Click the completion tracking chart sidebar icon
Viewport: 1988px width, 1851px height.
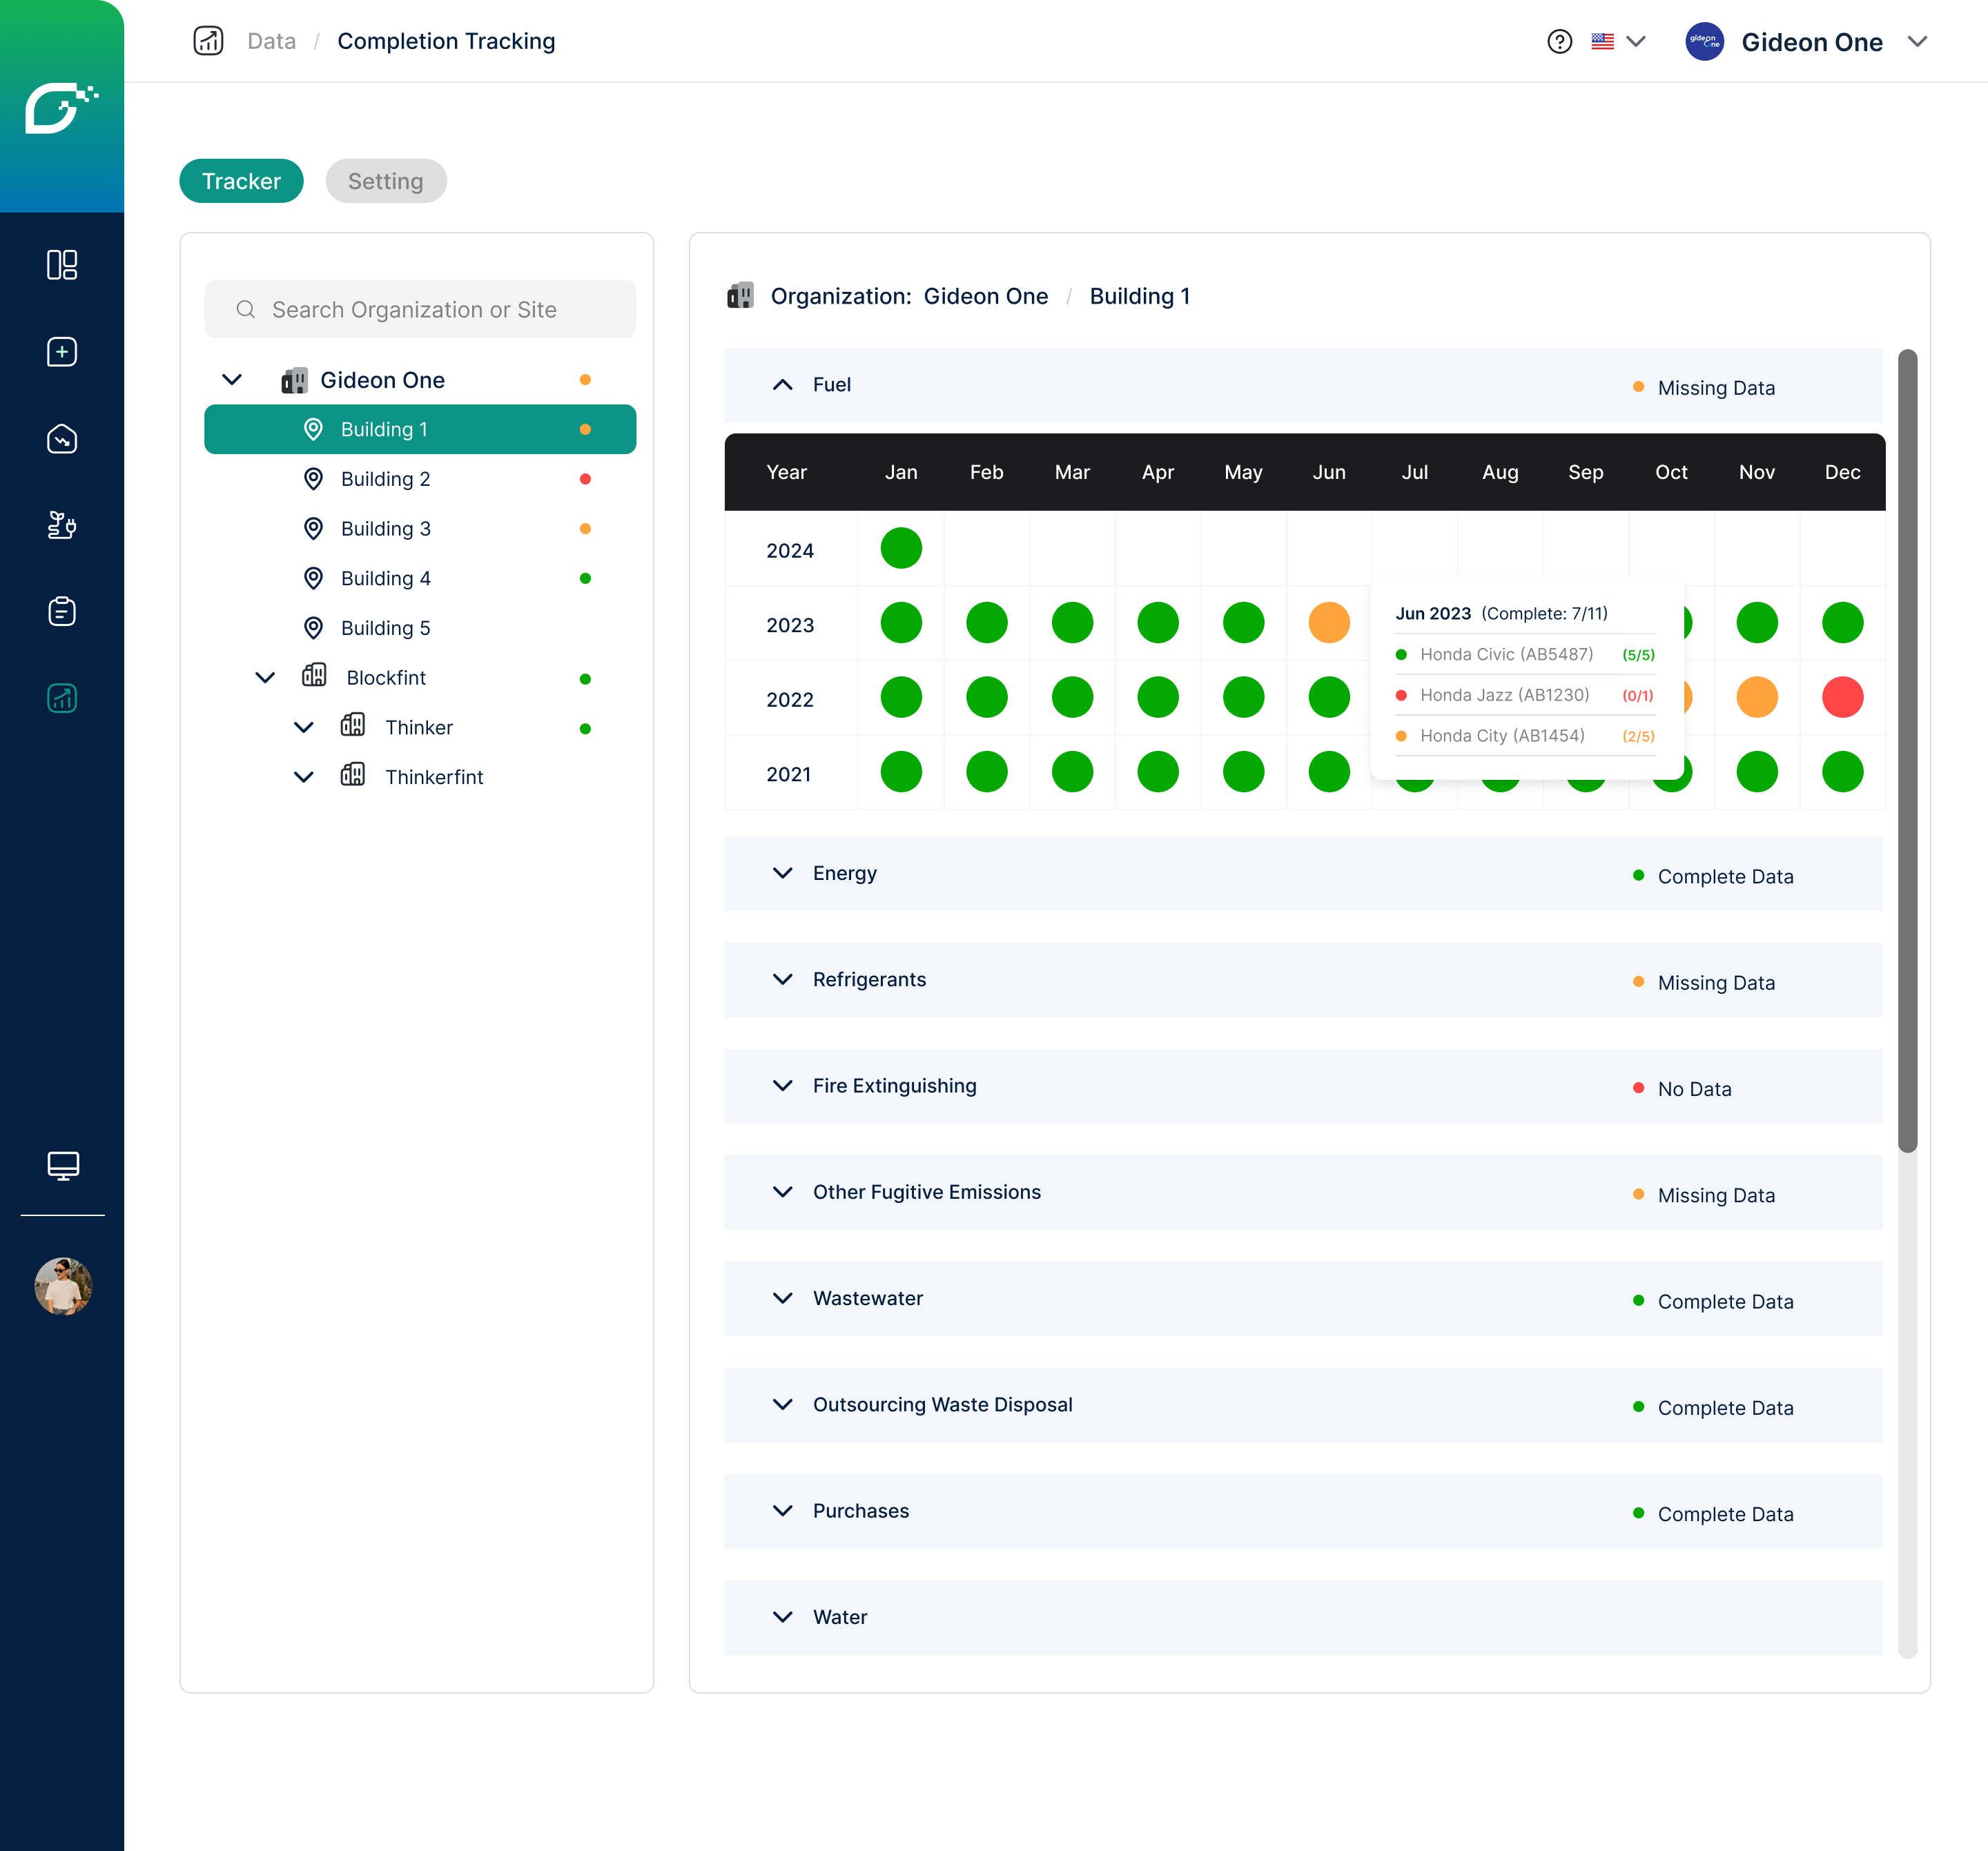tap(62, 698)
